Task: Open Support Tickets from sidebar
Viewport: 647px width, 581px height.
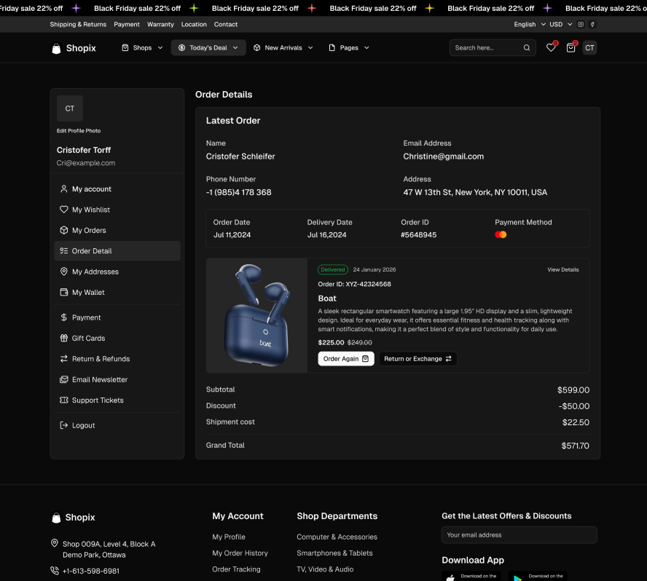Action: pyautogui.click(x=98, y=400)
